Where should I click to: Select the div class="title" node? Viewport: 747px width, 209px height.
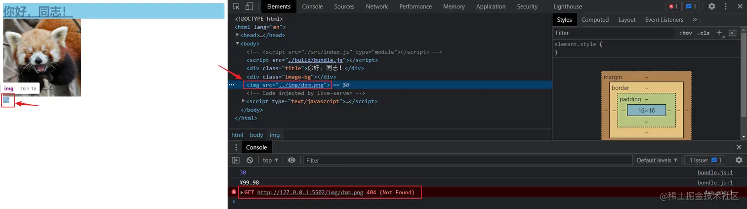tap(305, 68)
